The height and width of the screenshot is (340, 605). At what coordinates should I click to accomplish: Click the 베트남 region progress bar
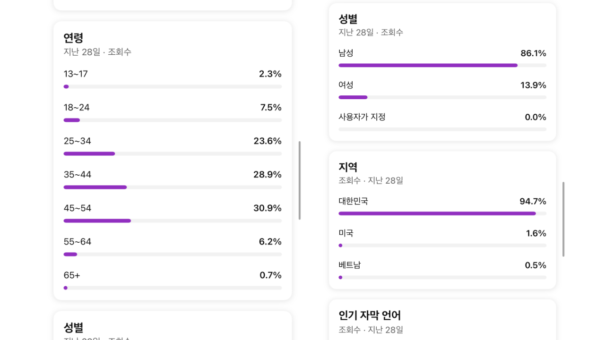tap(442, 277)
